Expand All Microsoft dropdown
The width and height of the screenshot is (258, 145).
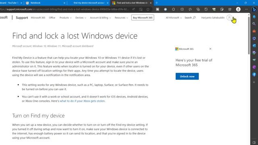tap(174, 18)
